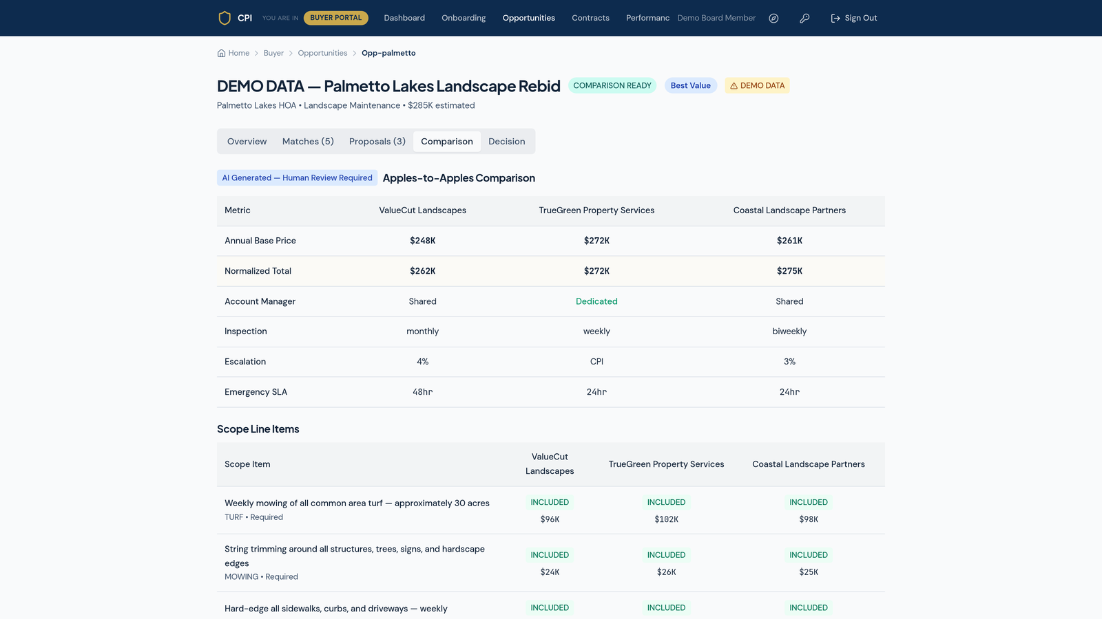Click the Best Value badge
This screenshot has width=1102, height=619.
point(691,86)
